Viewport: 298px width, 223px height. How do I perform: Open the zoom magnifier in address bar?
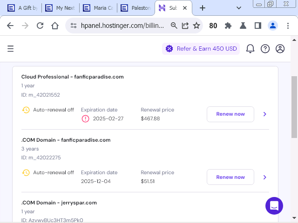click(x=174, y=26)
